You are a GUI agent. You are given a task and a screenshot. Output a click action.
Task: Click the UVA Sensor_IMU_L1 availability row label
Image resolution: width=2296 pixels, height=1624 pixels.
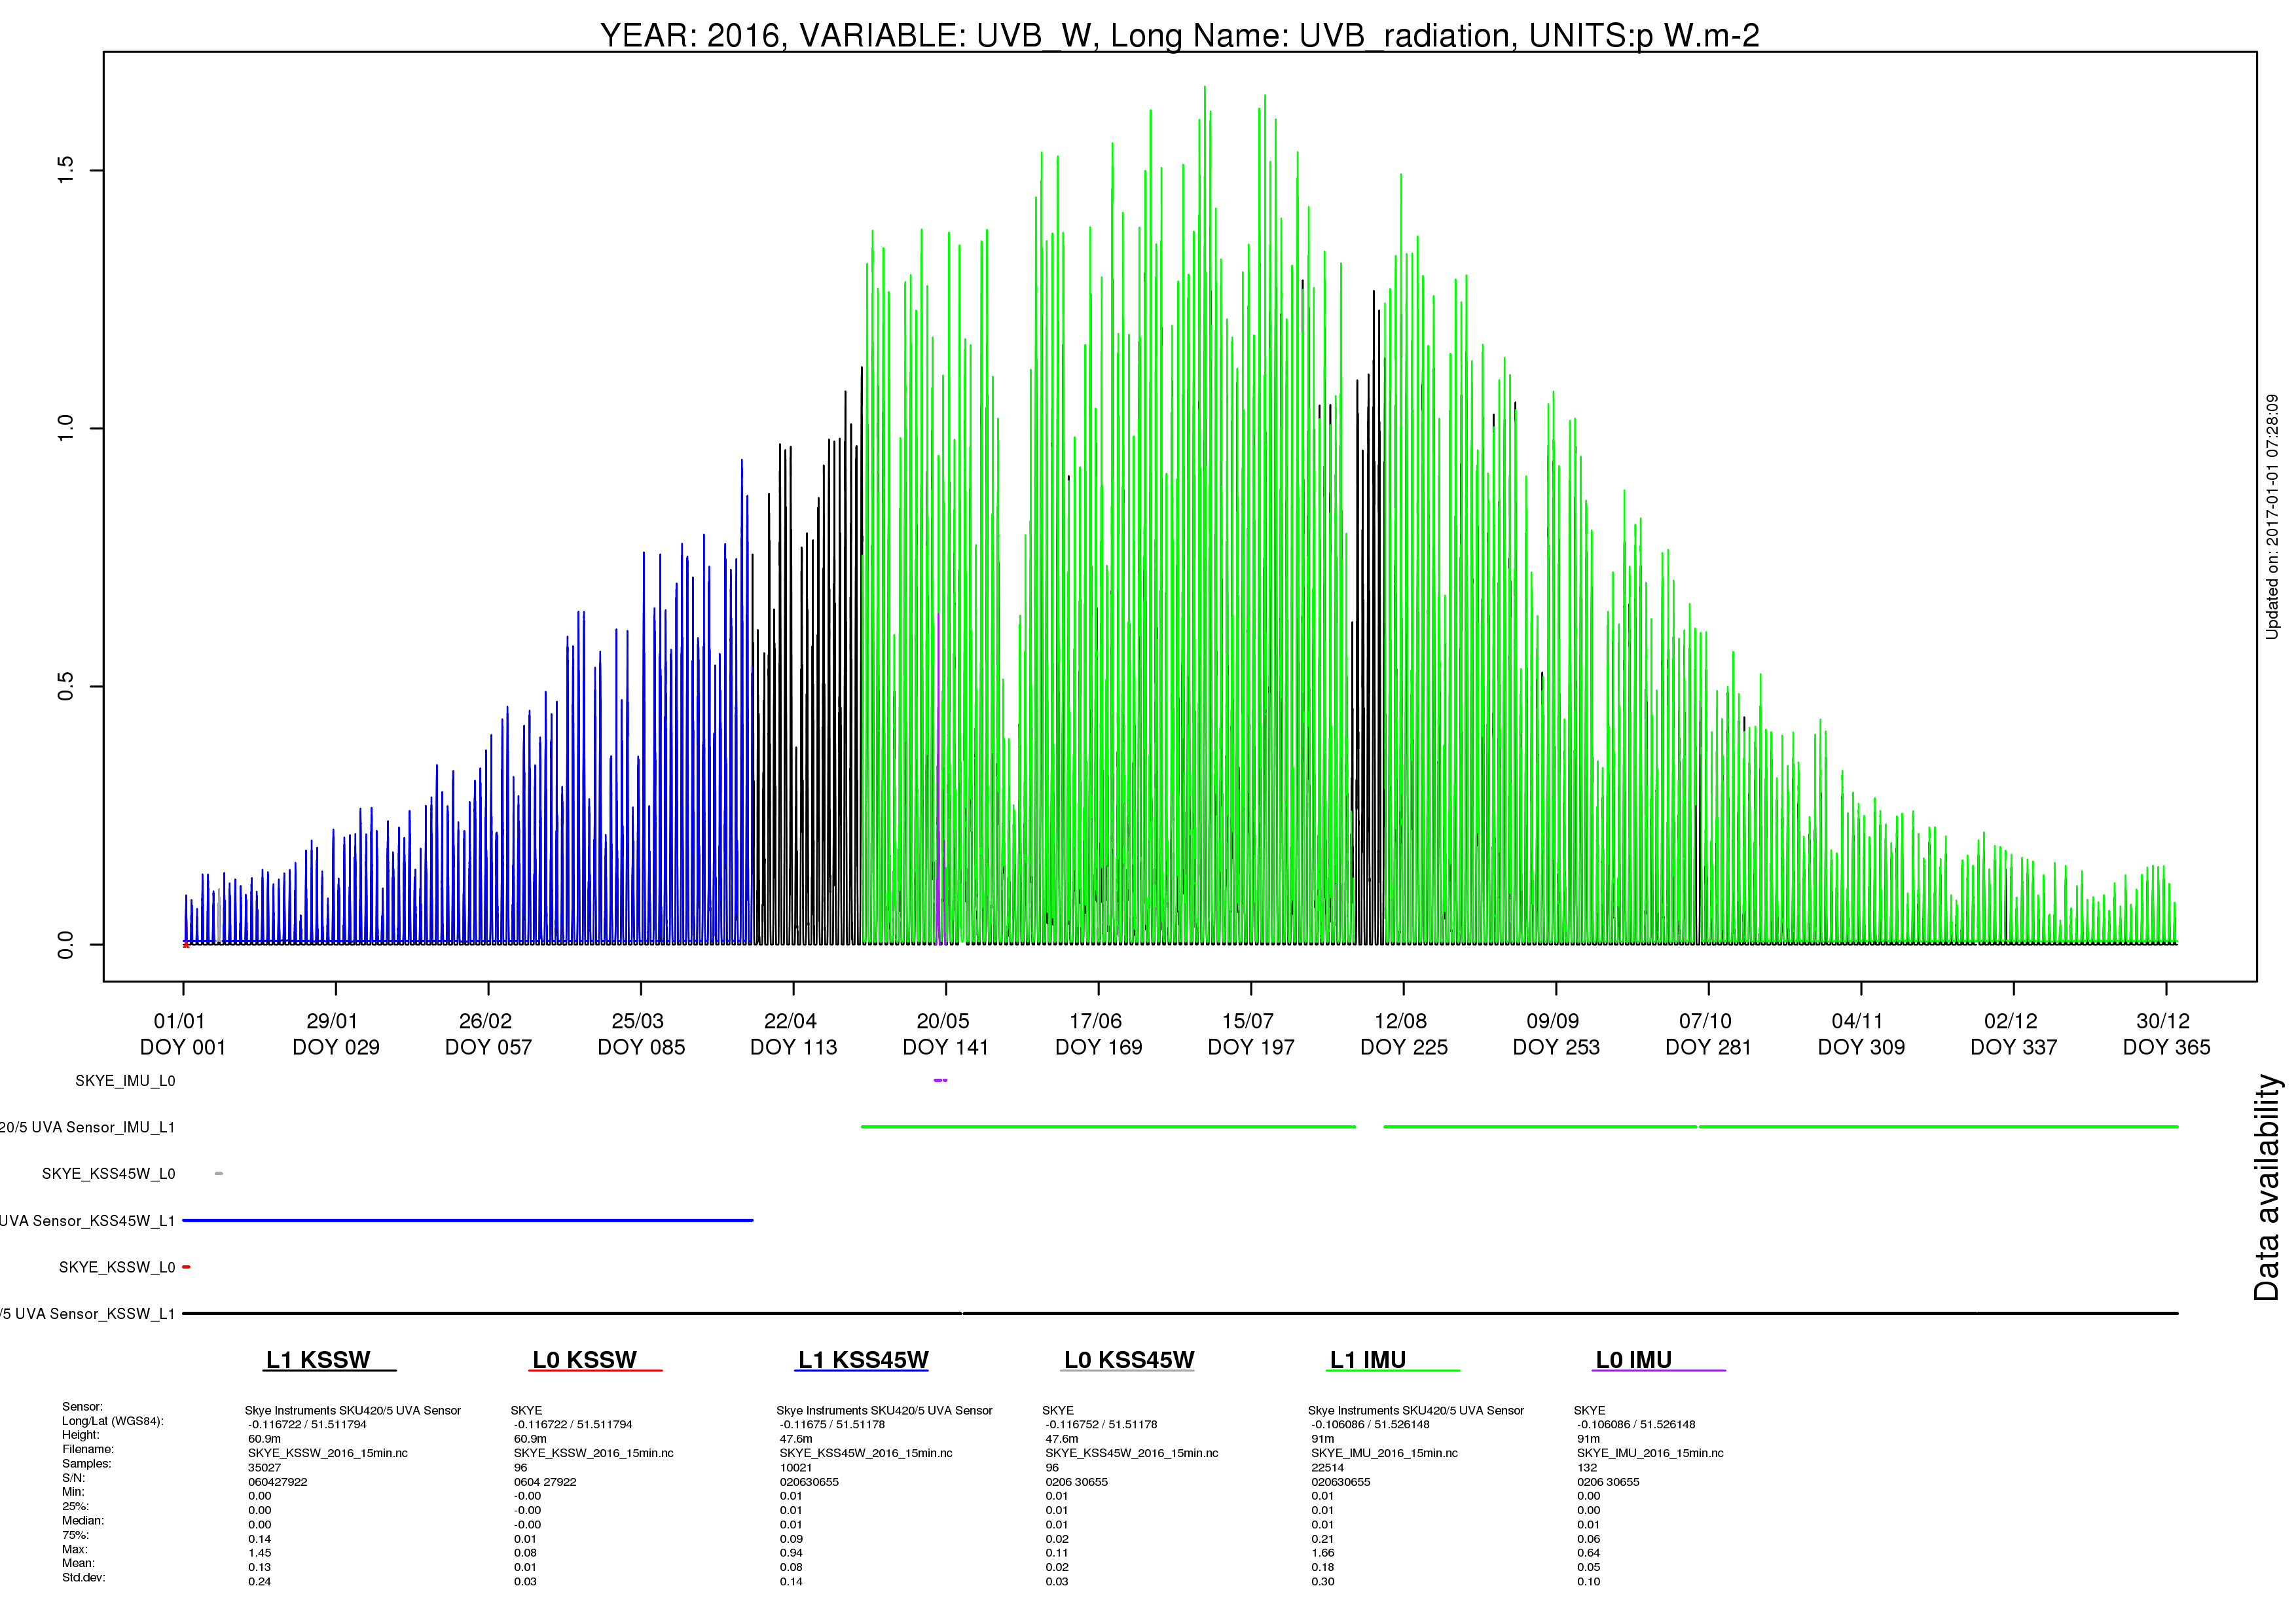[87, 1128]
